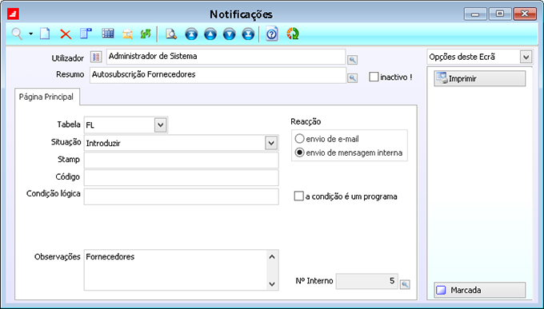Image resolution: width=544 pixels, height=309 pixels.
Task: Minimize the Notificações window
Action: tap(475, 14)
